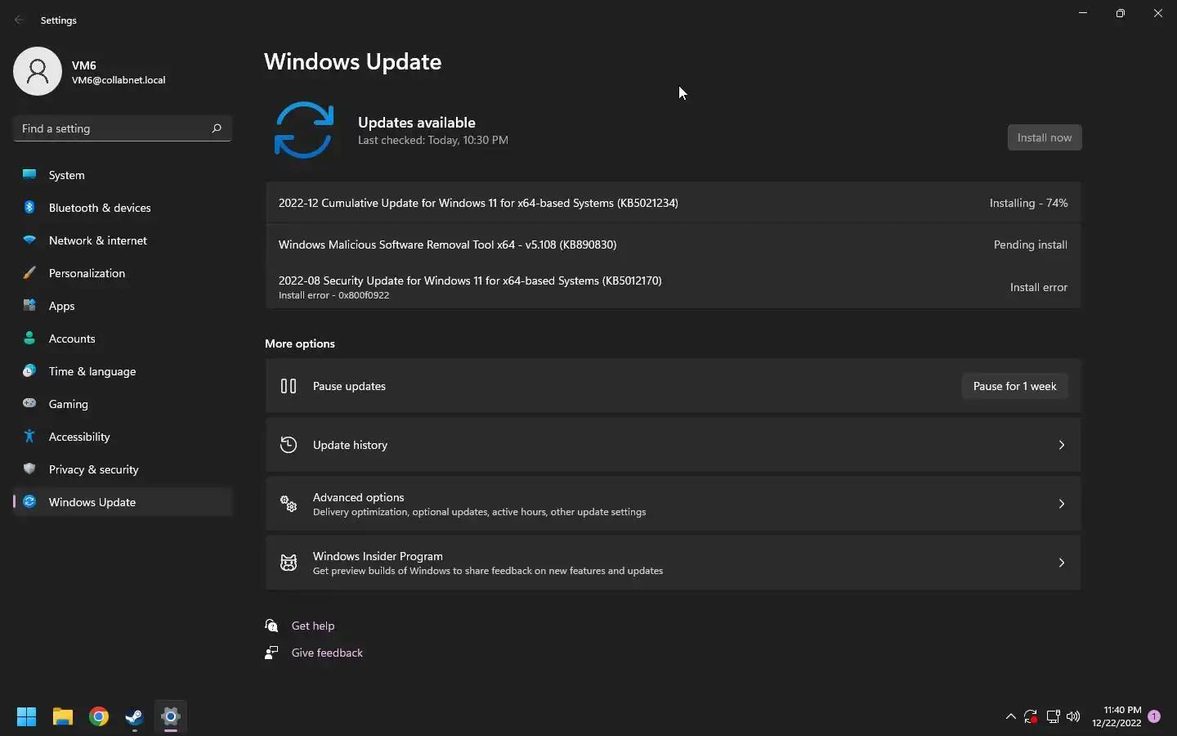1177x736 pixels.
Task: Open Steam from the taskbar
Action: 135,717
